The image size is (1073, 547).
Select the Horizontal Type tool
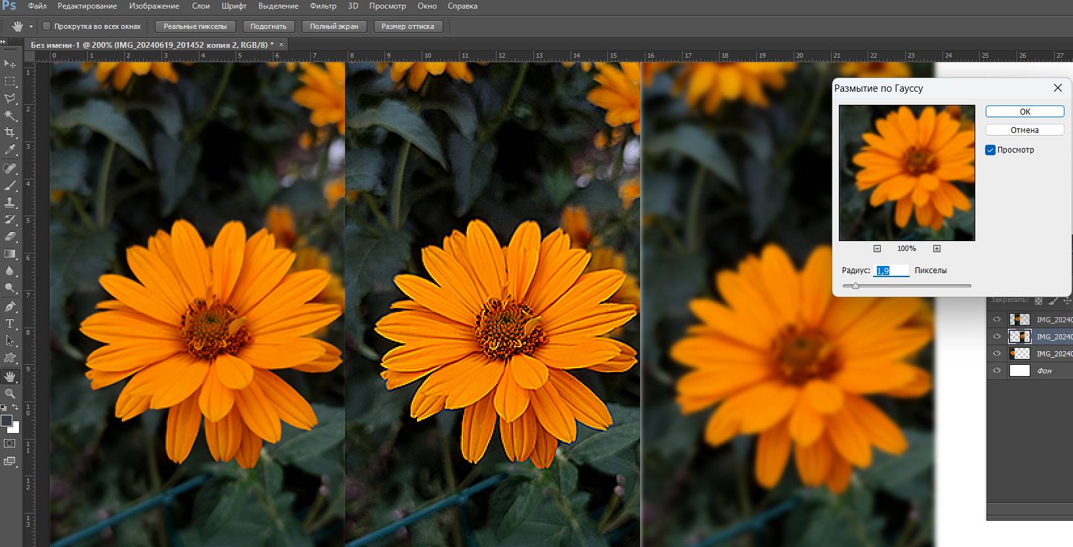pos(10,324)
